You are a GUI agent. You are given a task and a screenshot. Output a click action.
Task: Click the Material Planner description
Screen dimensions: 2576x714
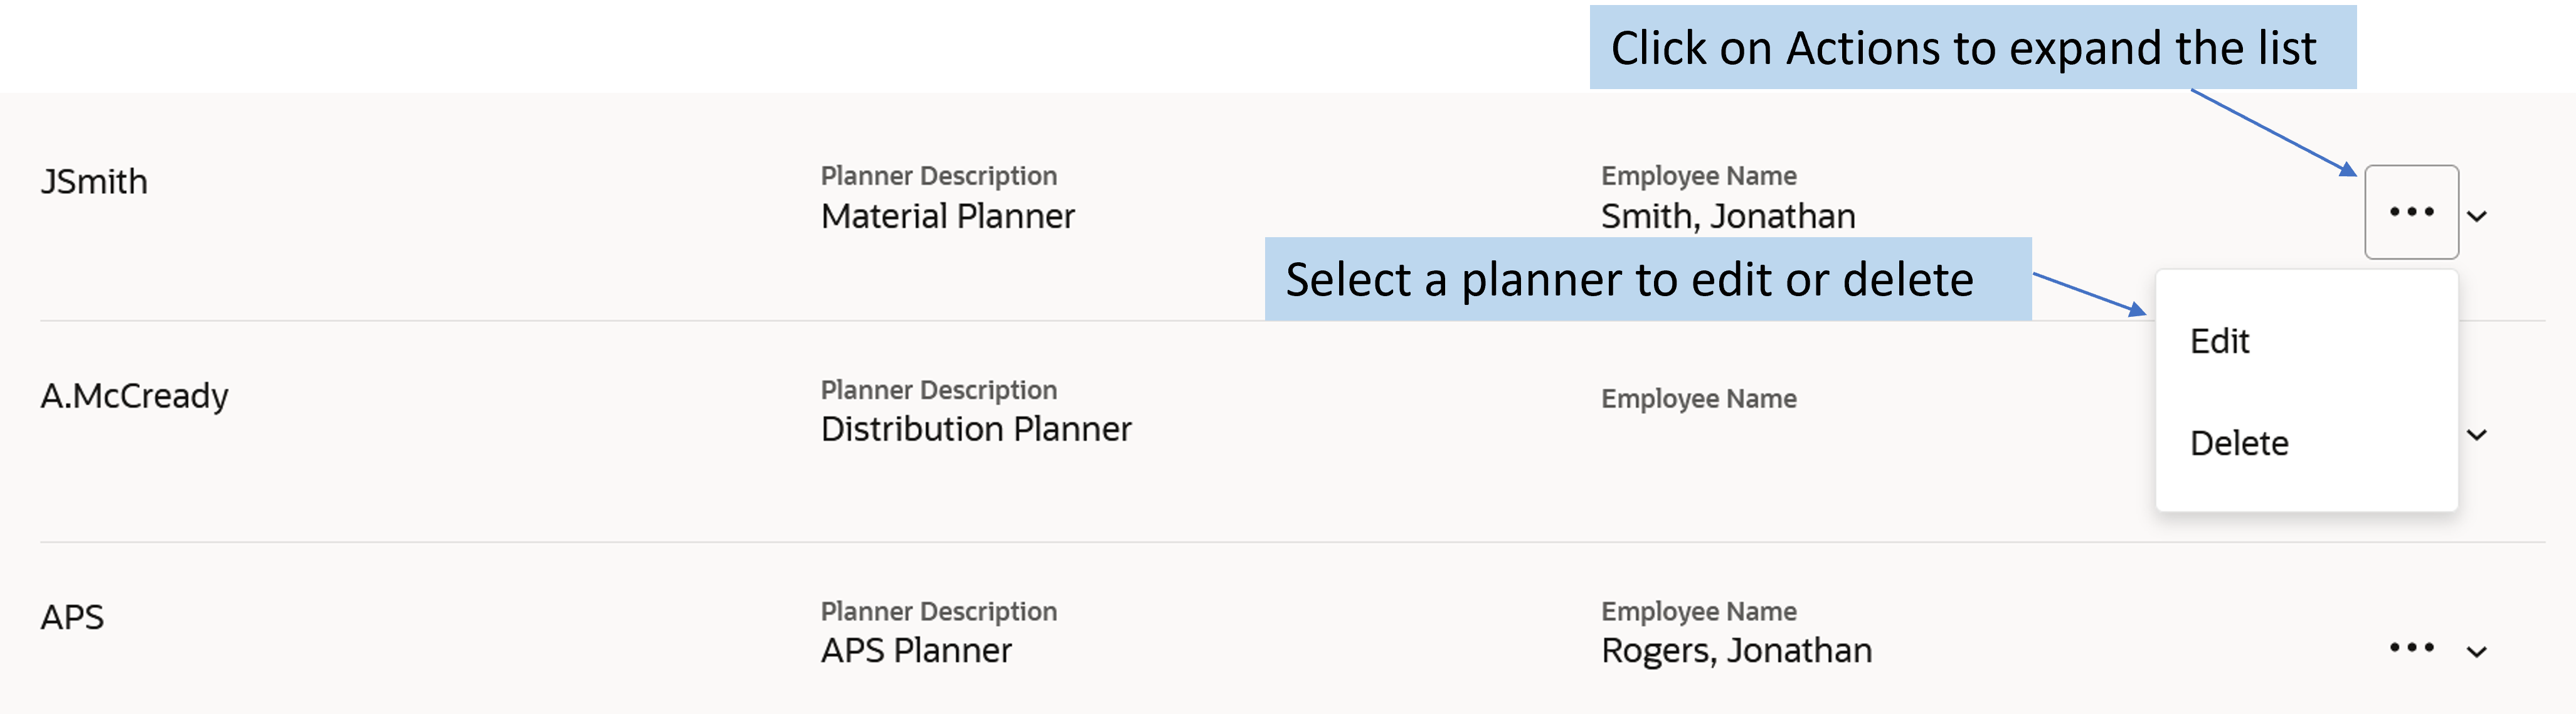(947, 216)
